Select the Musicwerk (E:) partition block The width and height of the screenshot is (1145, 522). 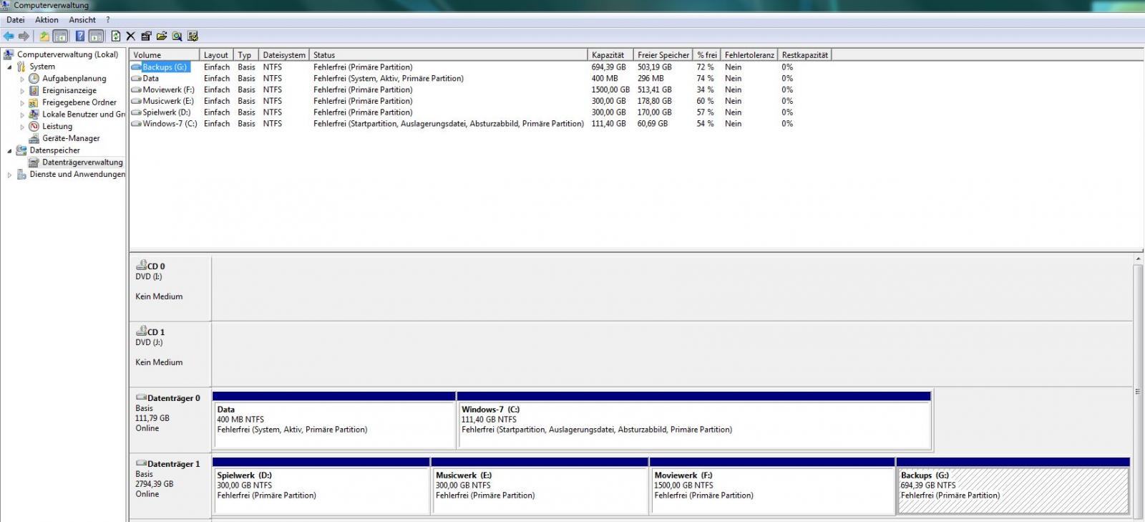[540, 486]
